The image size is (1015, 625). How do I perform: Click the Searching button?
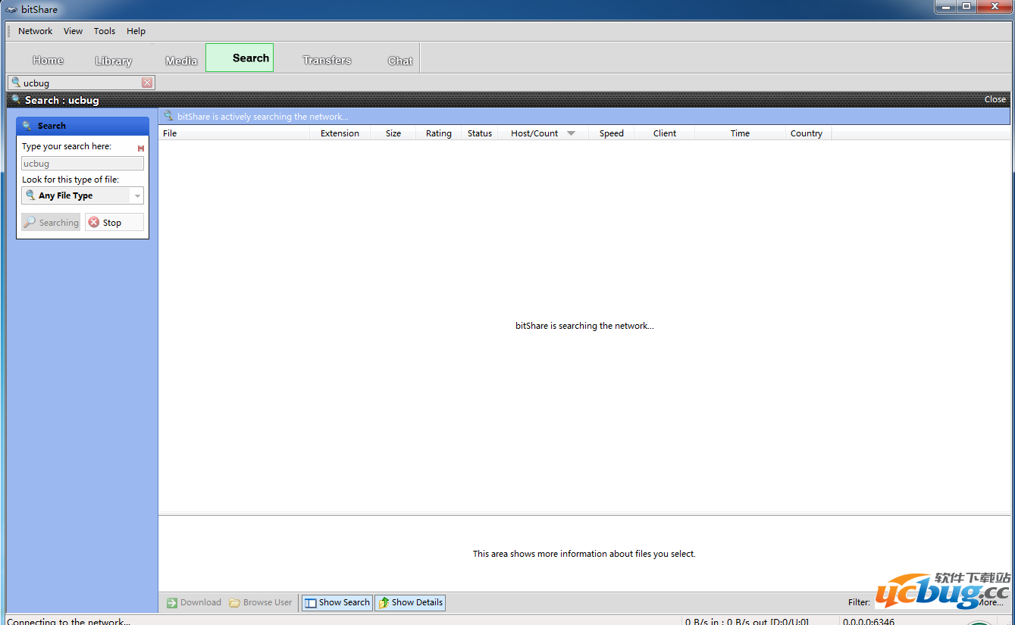[x=51, y=222]
